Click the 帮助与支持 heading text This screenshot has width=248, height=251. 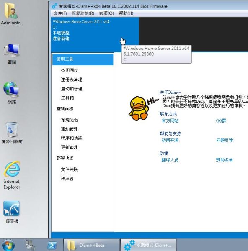170,134
